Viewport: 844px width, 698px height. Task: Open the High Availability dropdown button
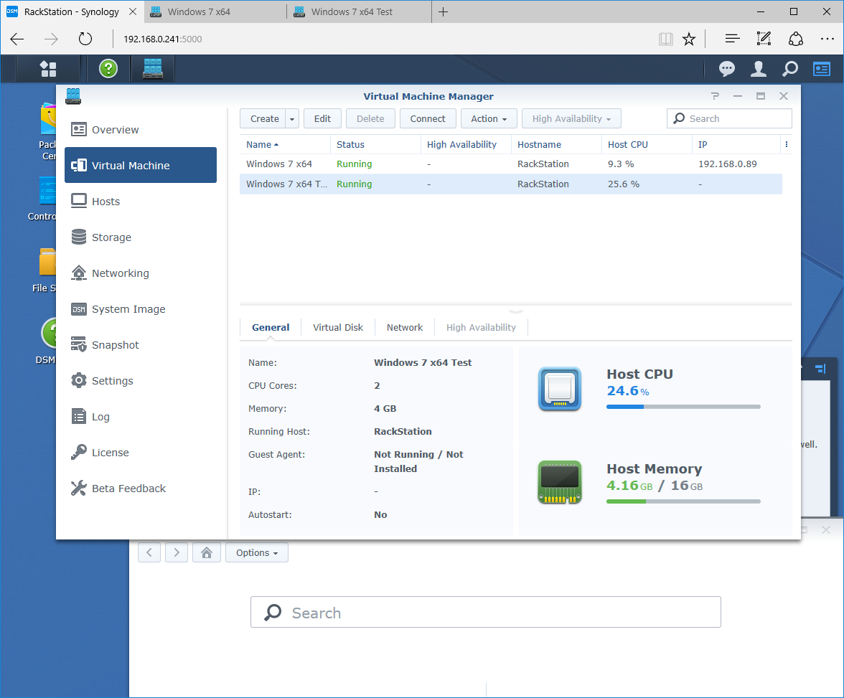click(x=571, y=118)
